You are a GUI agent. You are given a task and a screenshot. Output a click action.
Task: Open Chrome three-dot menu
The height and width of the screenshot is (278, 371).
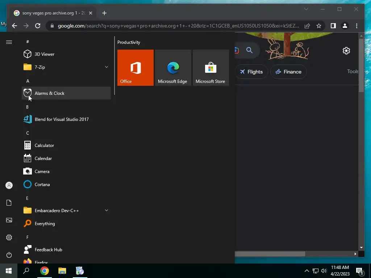point(357,26)
